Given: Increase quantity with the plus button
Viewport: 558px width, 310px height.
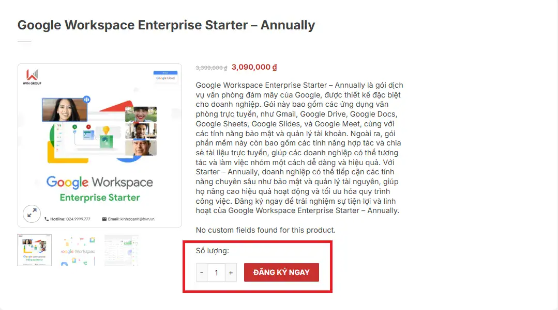Looking at the screenshot, I should point(231,272).
